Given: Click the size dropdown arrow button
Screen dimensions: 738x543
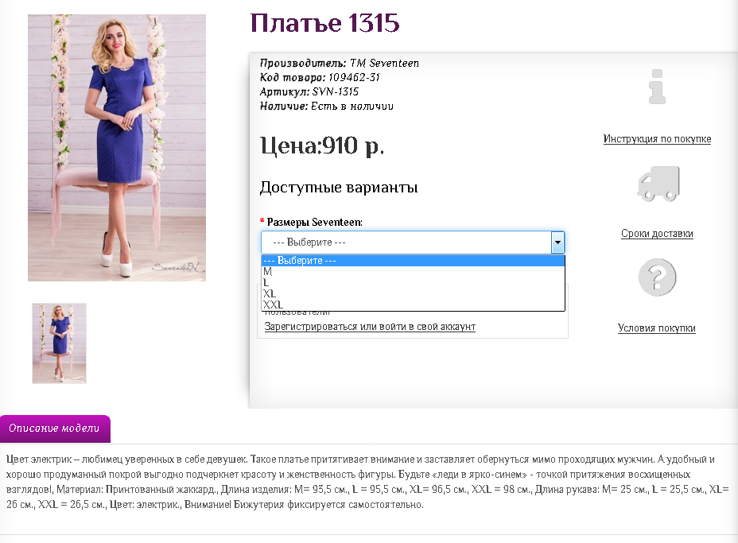Looking at the screenshot, I should [557, 242].
